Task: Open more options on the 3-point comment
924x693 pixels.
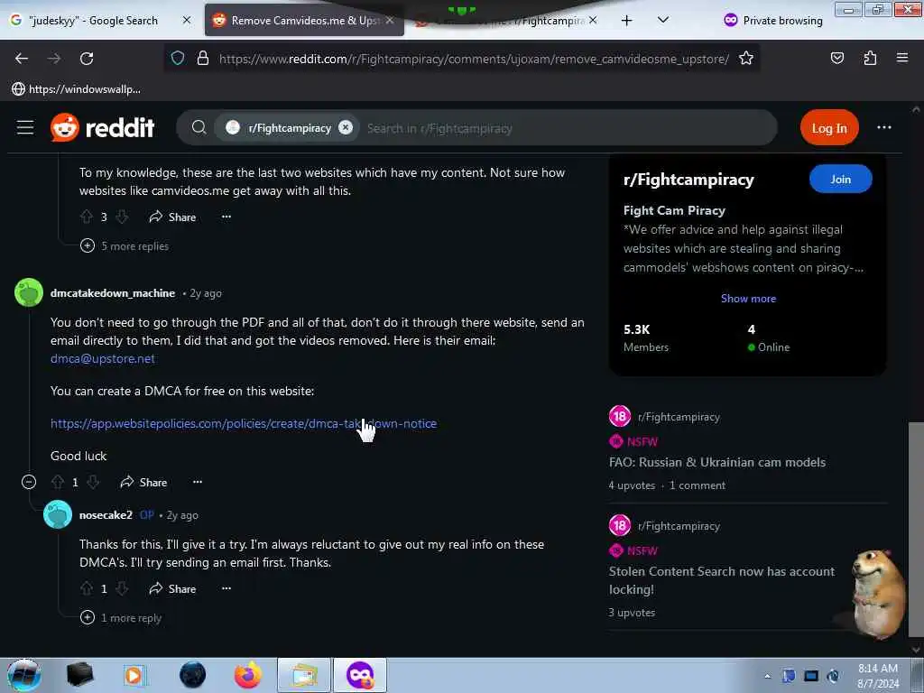Action: point(226,217)
